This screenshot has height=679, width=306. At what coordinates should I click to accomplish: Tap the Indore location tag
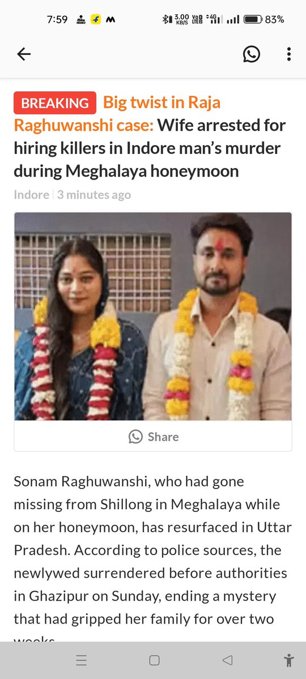pos(31,195)
